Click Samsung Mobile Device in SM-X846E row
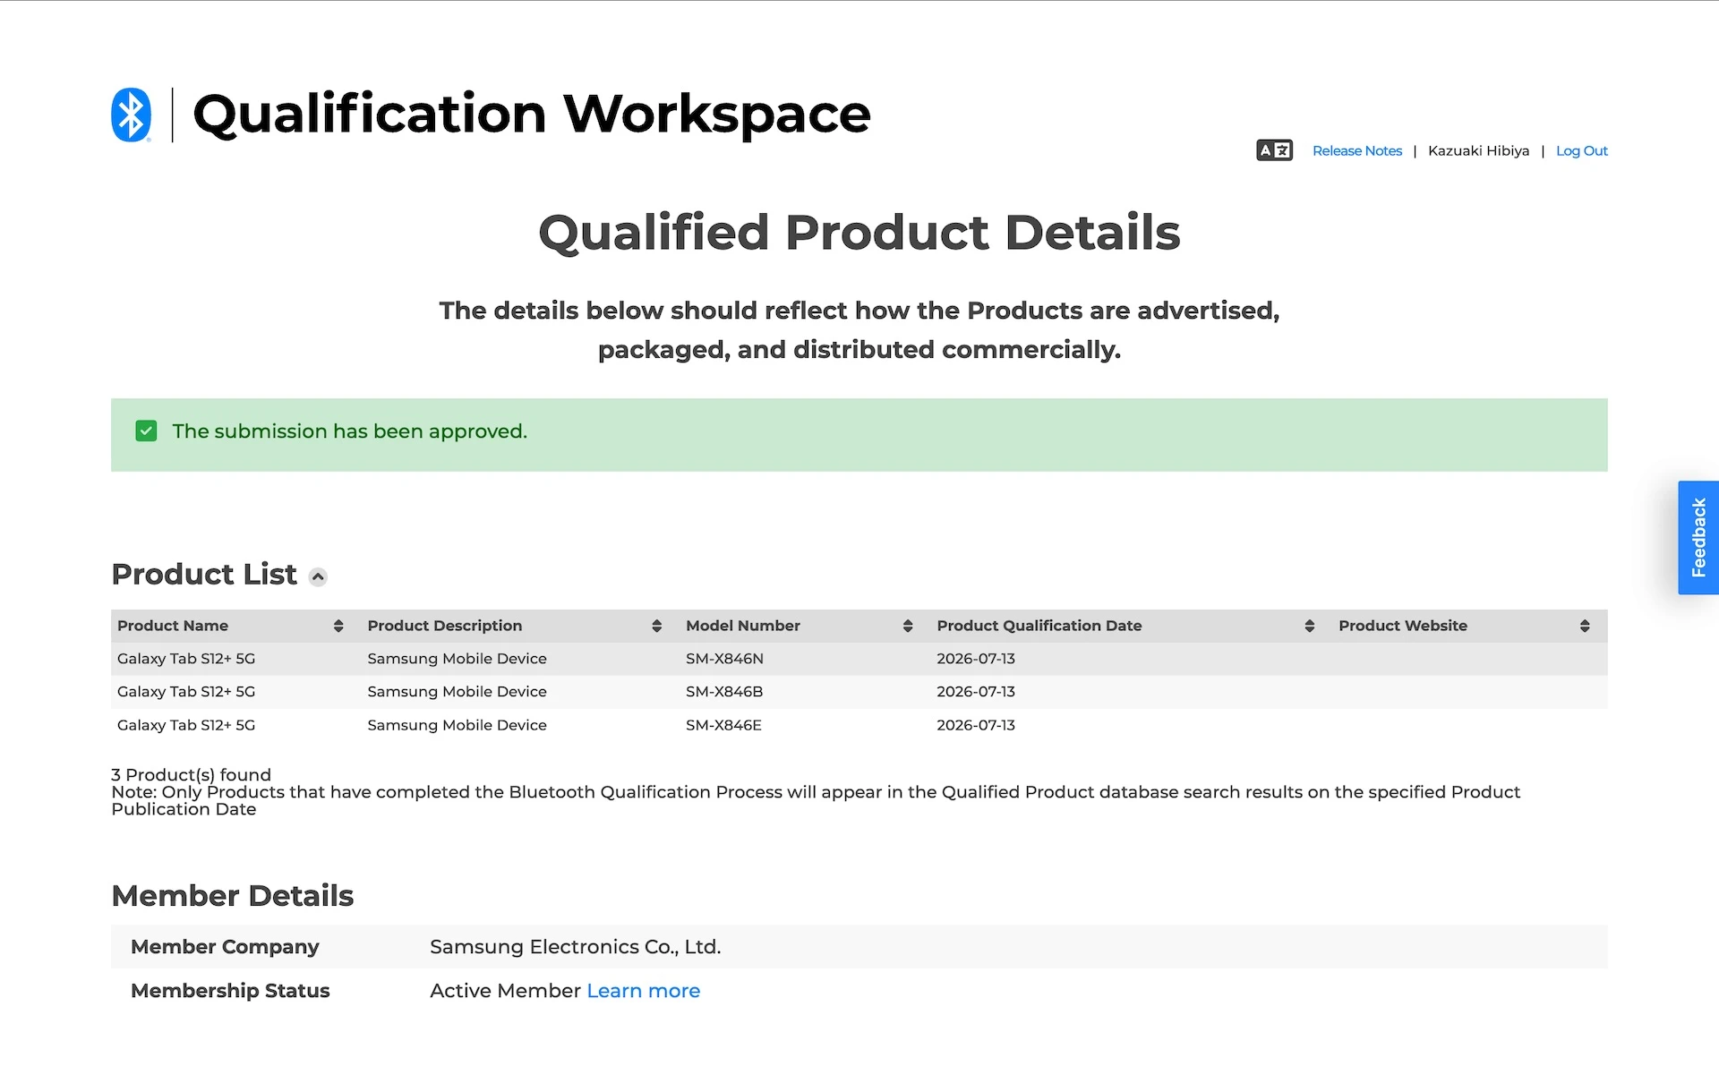This screenshot has width=1719, height=1075. point(457,725)
